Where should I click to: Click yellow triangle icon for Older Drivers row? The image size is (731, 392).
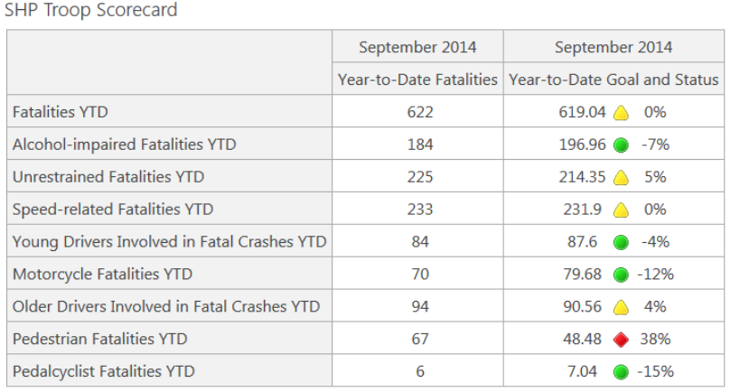(621, 308)
